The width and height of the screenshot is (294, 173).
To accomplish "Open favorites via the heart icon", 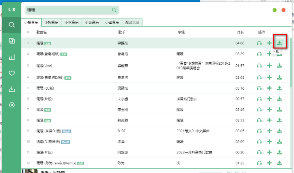I will (x=12, y=73).
